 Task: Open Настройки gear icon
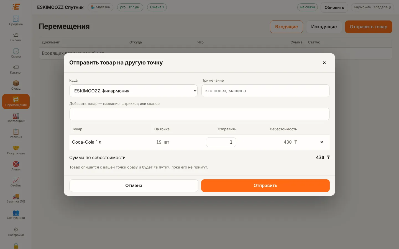pos(16,230)
